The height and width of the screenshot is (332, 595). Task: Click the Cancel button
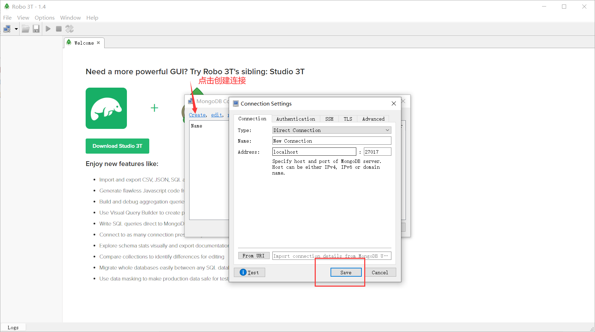tap(380, 273)
